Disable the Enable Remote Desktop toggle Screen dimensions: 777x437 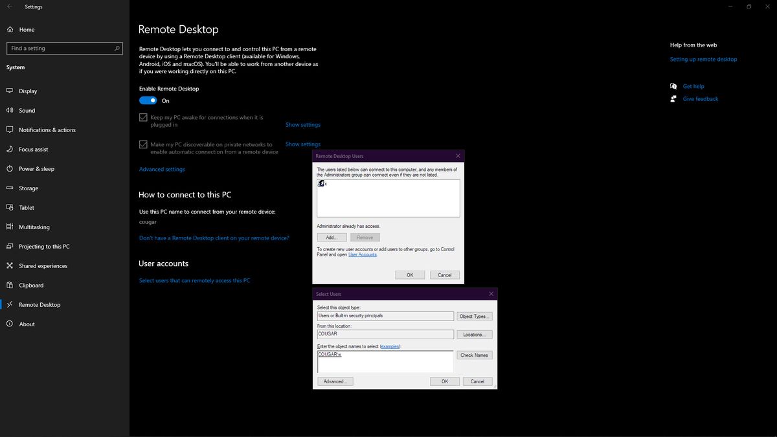pyautogui.click(x=148, y=100)
